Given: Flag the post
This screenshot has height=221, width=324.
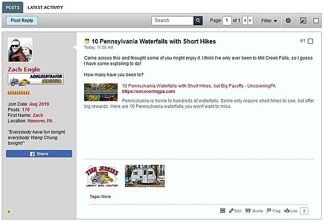Looking at the screenshot, I should click(274, 210).
